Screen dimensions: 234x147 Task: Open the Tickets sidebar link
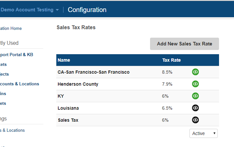pyautogui.click(x=3, y=64)
